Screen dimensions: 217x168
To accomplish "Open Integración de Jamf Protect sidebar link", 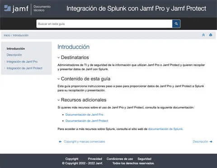I will [x=24, y=68].
